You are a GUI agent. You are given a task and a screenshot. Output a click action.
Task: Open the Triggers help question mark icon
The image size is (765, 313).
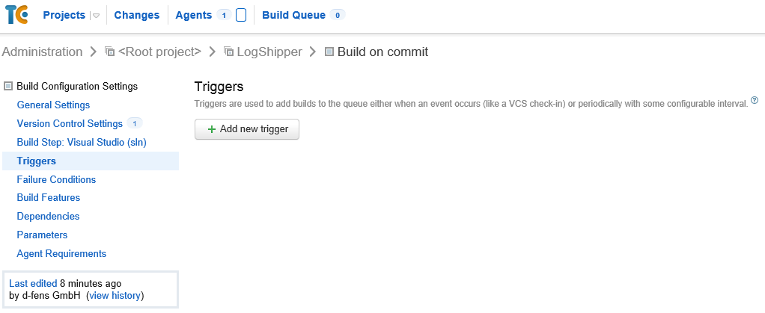point(755,100)
